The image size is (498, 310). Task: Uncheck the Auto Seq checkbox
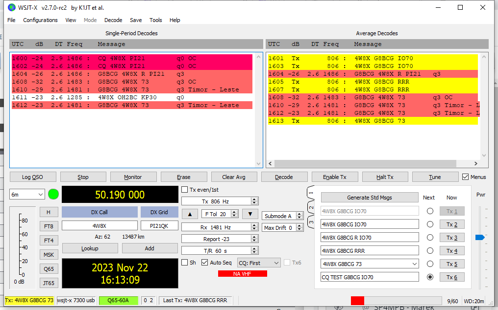tap(205, 263)
